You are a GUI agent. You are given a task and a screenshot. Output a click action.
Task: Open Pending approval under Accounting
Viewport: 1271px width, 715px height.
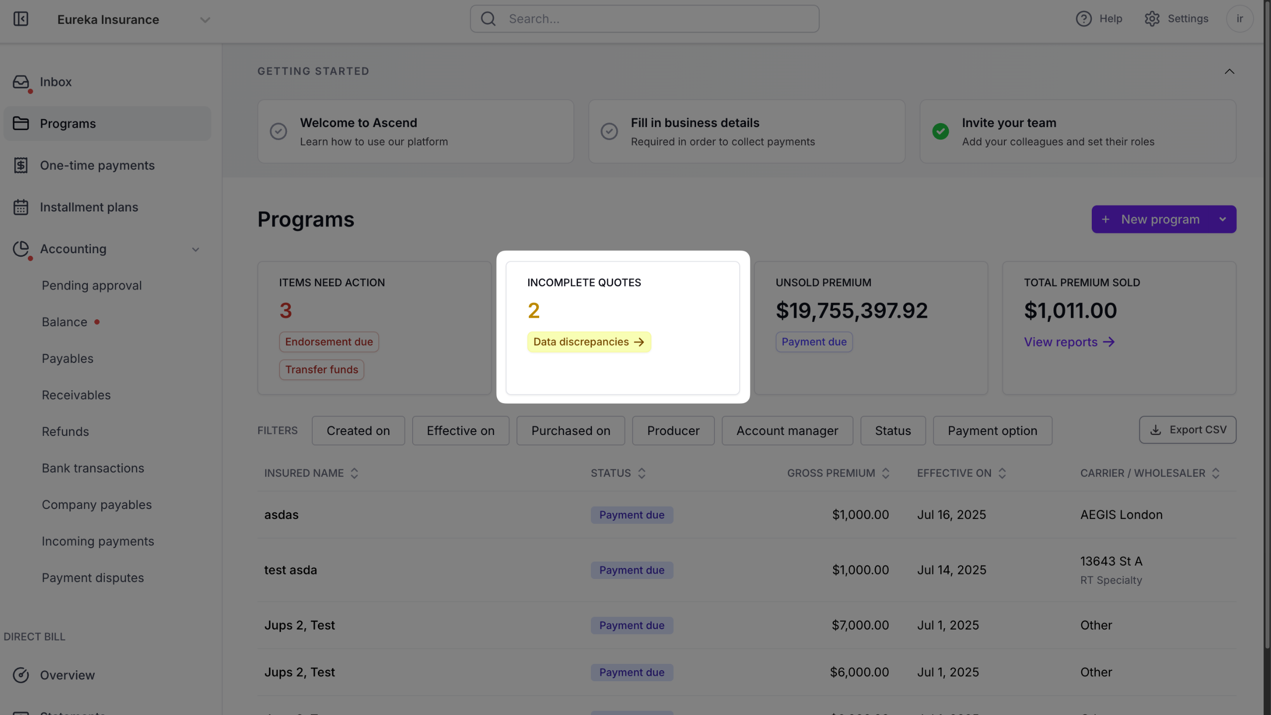coord(92,286)
